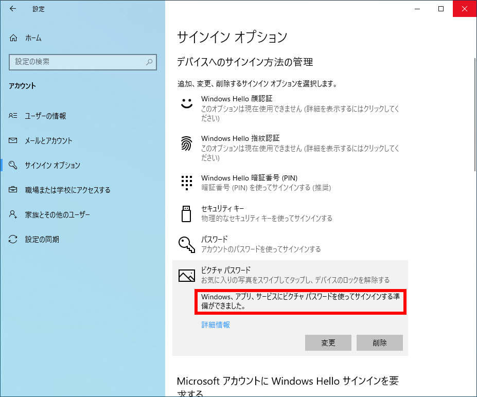Click the Windows Hello face smiley icon
This screenshot has height=397, width=477.
[186, 103]
